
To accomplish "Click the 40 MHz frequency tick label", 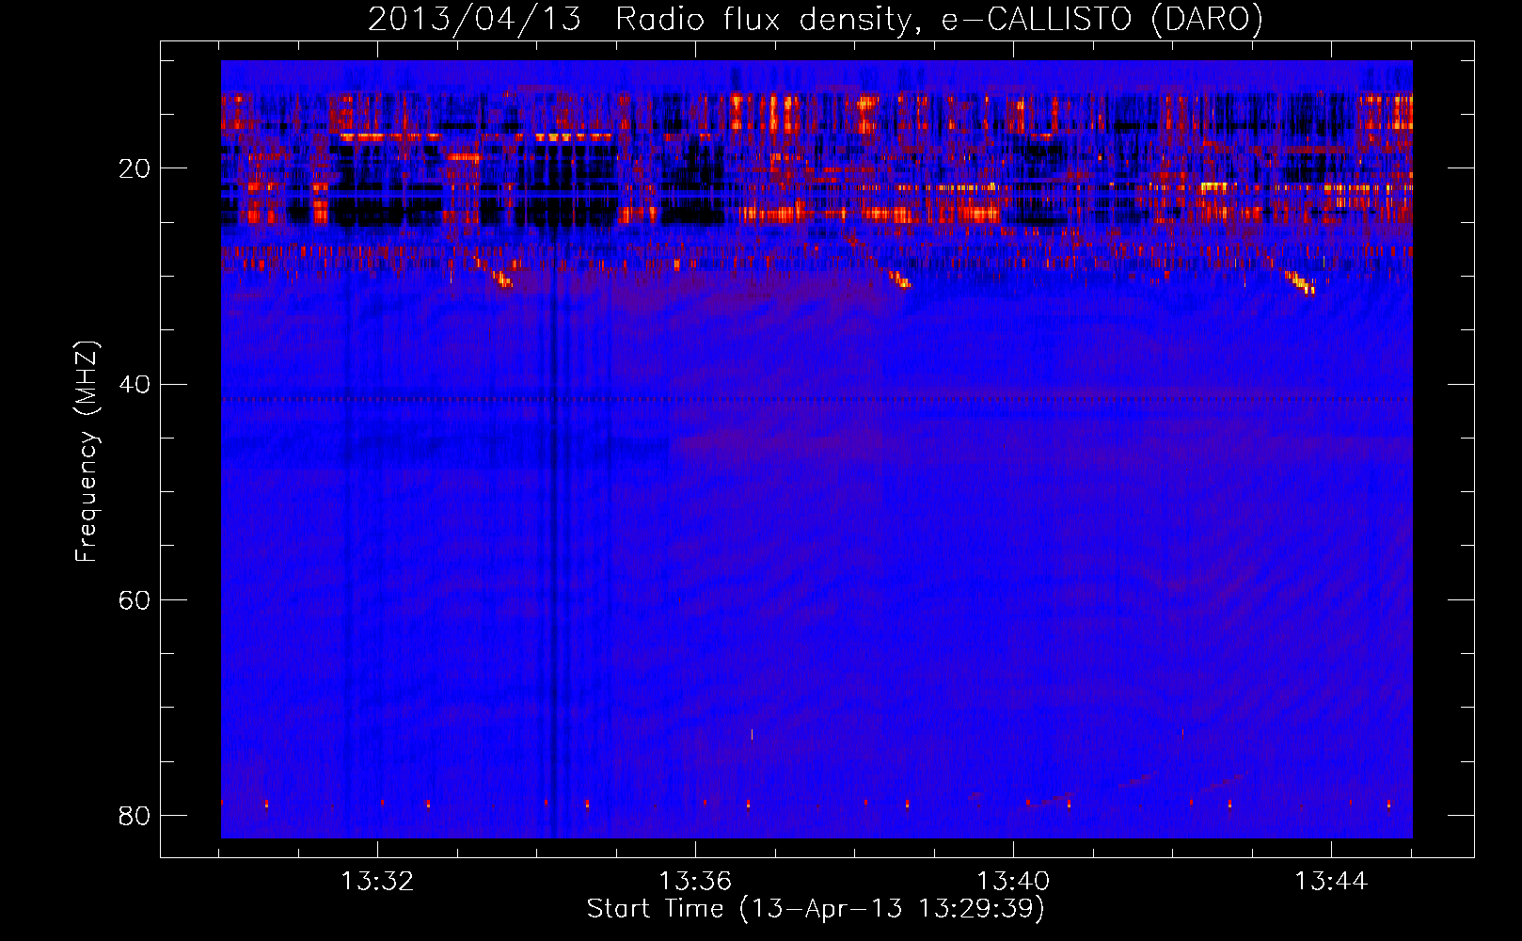I will coord(135,385).
